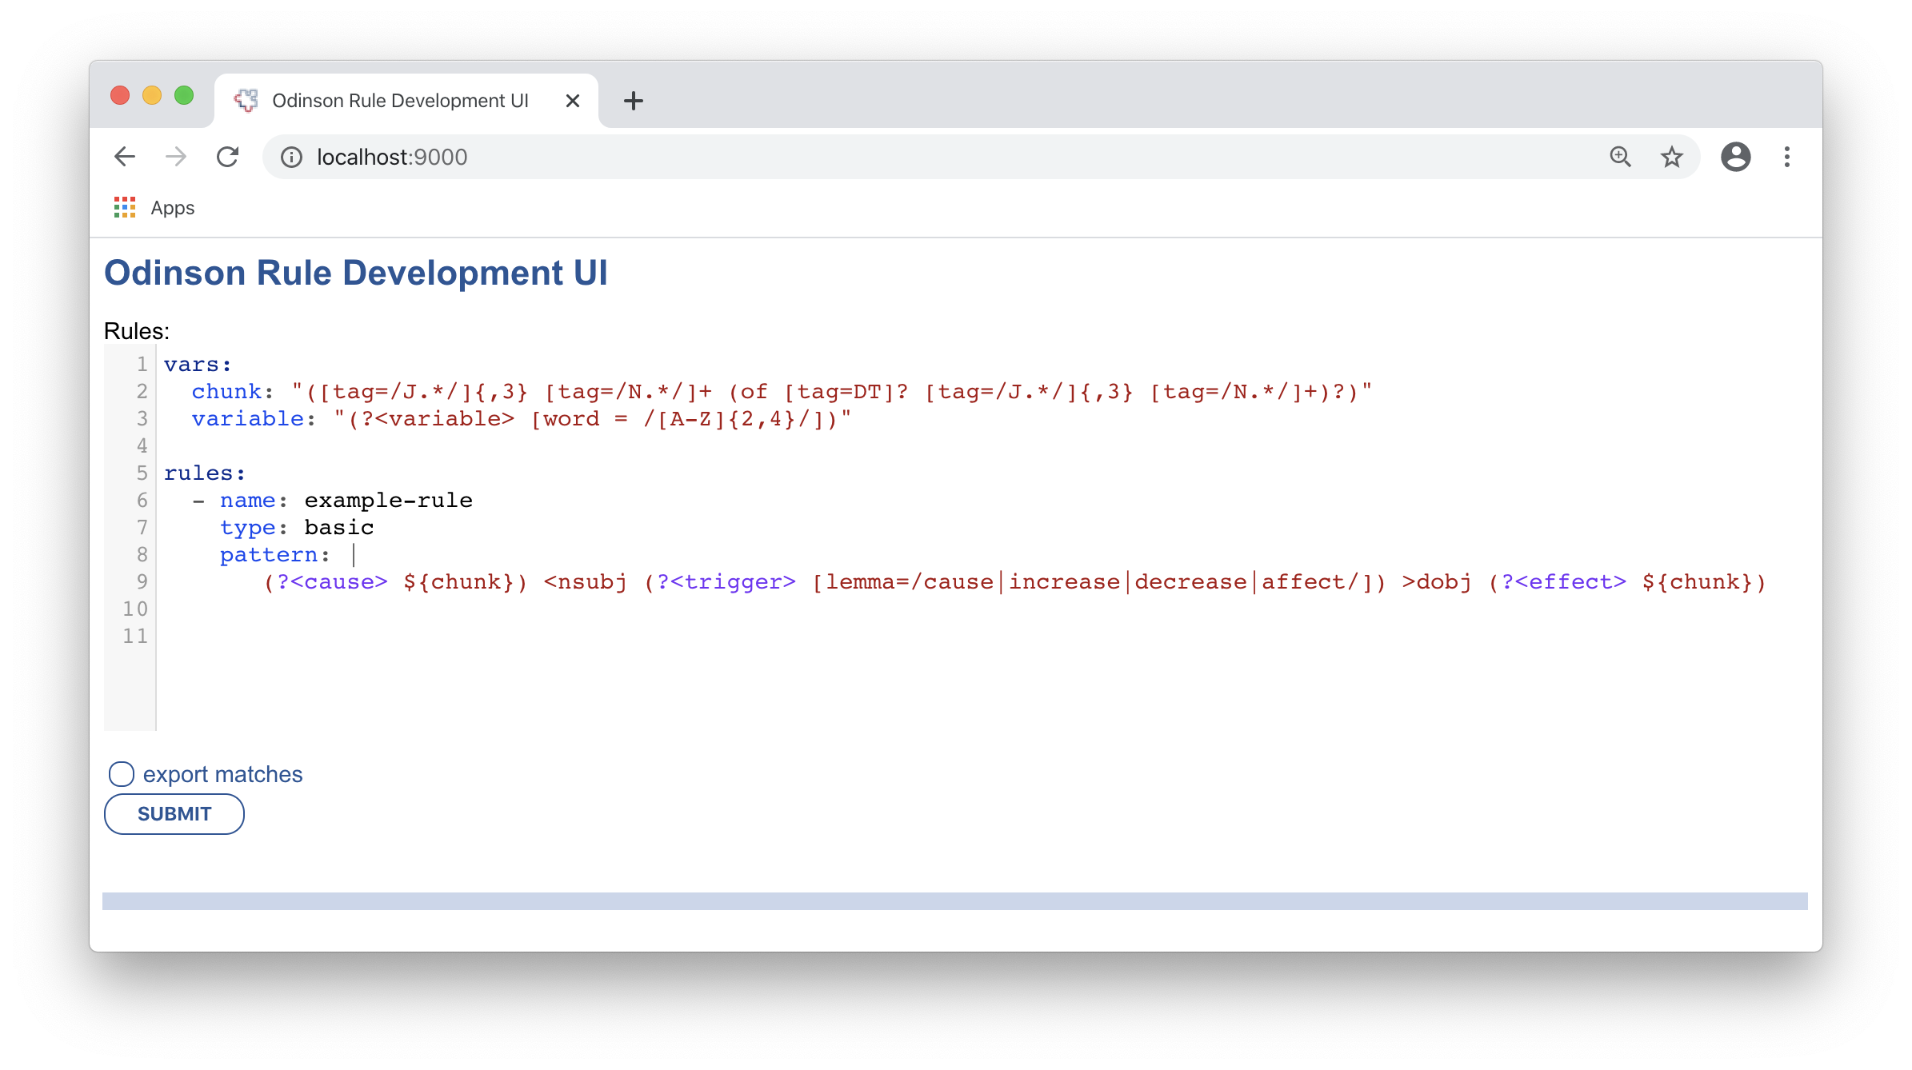1912x1070 pixels.
Task: Click the horizontal blue progress bar
Action: pyautogui.click(x=954, y=901)
